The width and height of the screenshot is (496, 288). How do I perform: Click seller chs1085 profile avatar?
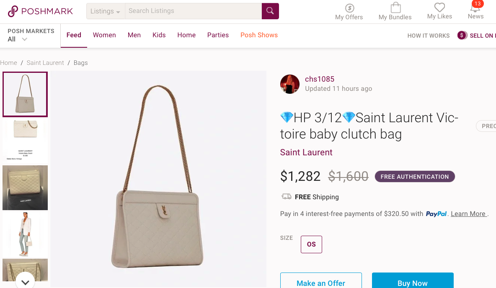pyautogui.click(x=290, y=84)
